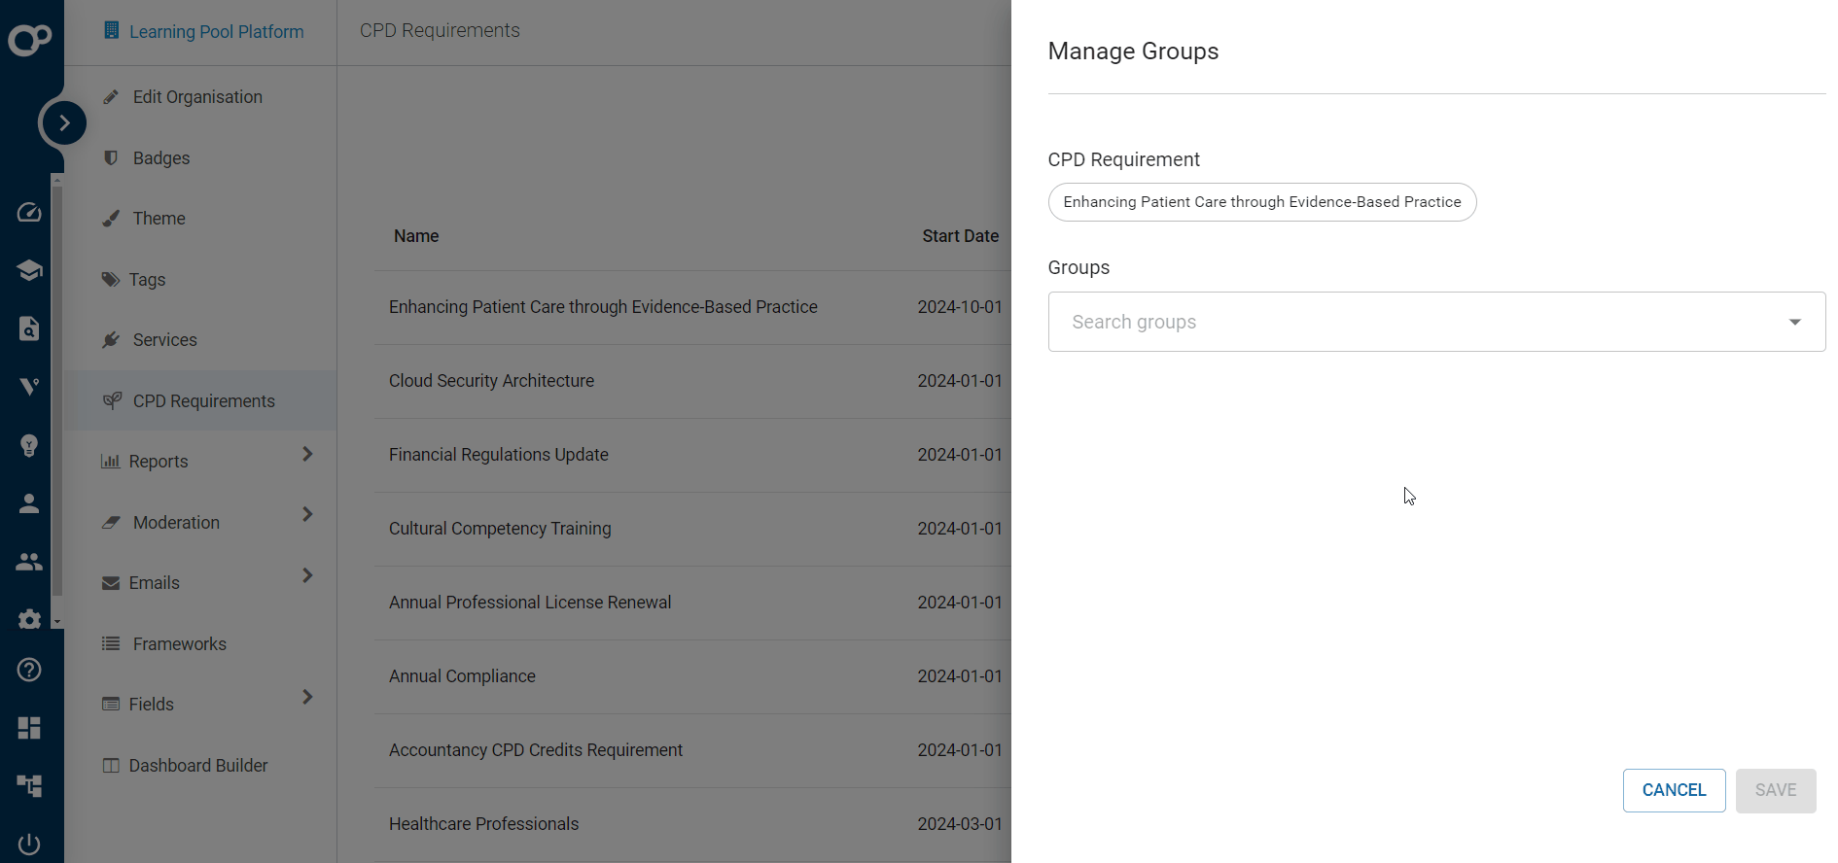Image resolution: width=1838 pixels, height=863 pixels.
Task: Click the SAVE button
Action: tap(1776, 790)
